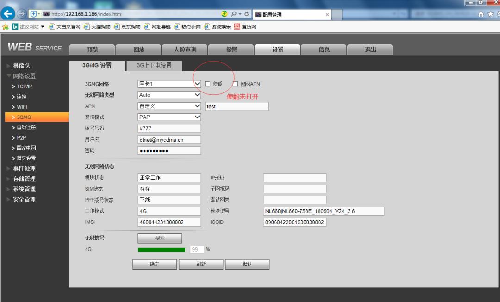Screen dimensions: 500x302
Task: Switch to the 信息 top tab
Action: pyautogui.click(x=324, y=49)
